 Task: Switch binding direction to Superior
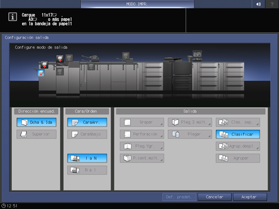pyautogui.click(x=37, y=134)
